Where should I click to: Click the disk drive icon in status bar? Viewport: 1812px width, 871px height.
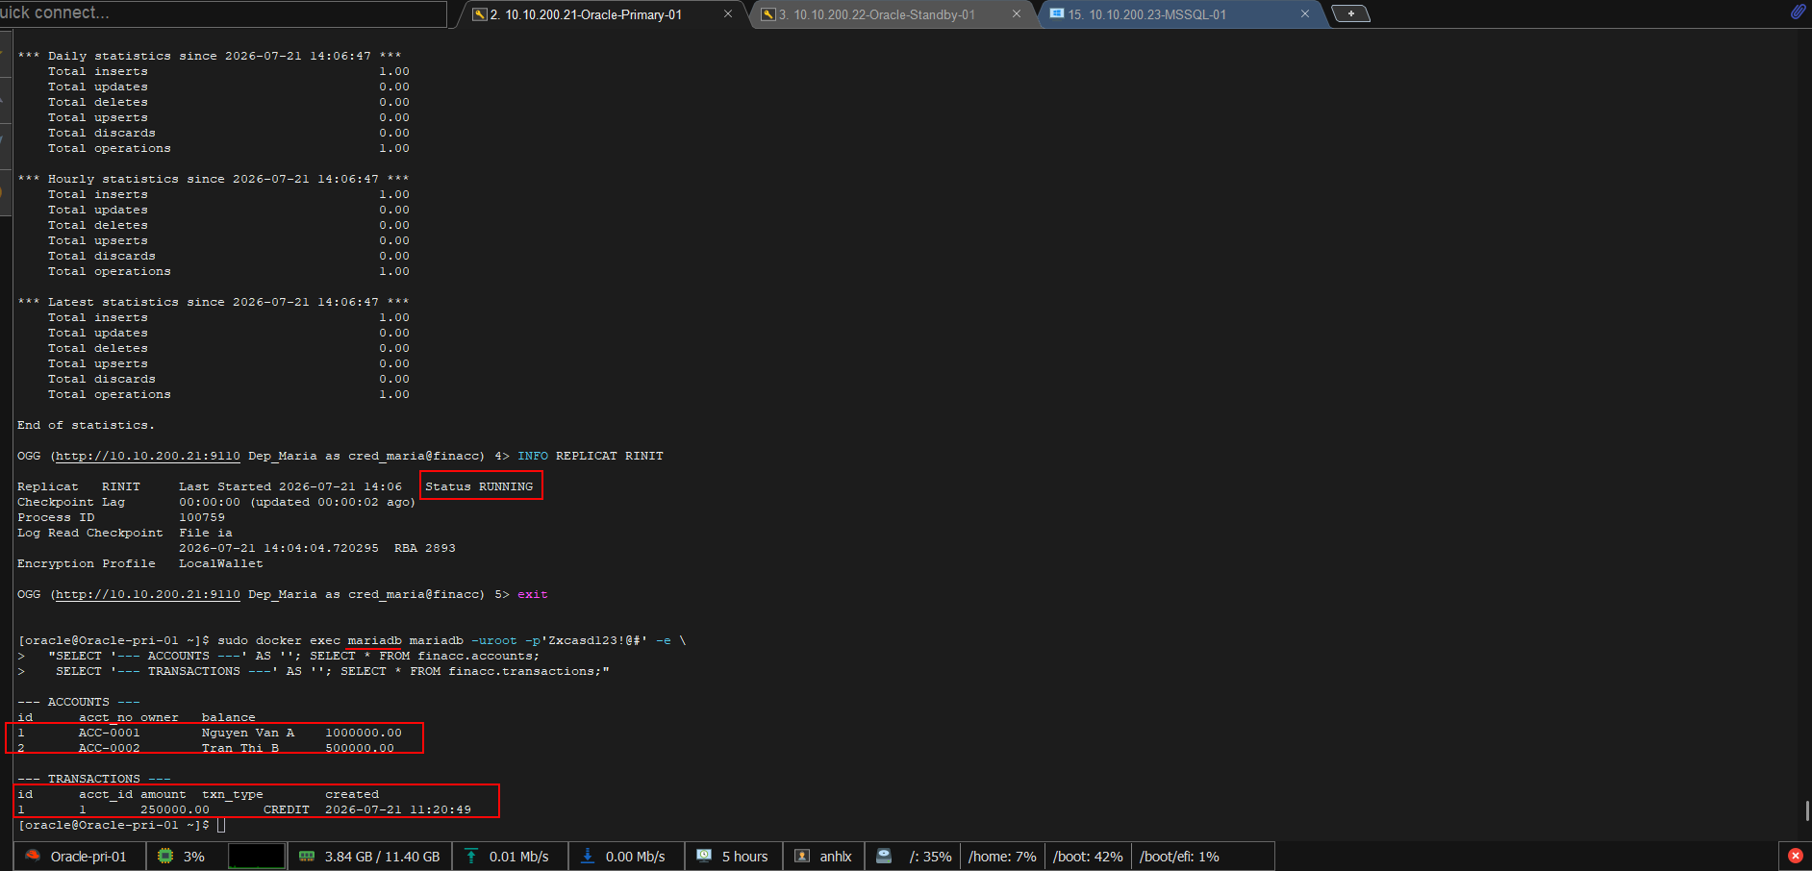pyautogui.click(x=884, y=856)
